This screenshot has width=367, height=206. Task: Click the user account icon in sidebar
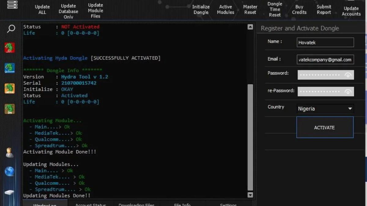click(9, 153)
